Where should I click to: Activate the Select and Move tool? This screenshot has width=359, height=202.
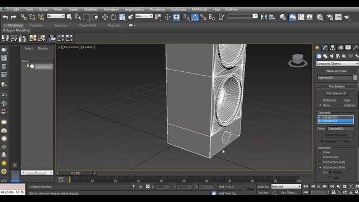[x=105, y=17]
